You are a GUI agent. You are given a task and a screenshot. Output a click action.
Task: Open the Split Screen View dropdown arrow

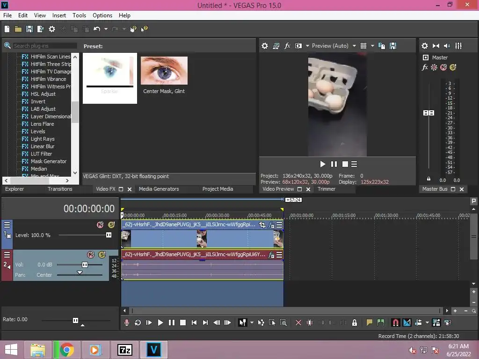(x=307, y=46)
